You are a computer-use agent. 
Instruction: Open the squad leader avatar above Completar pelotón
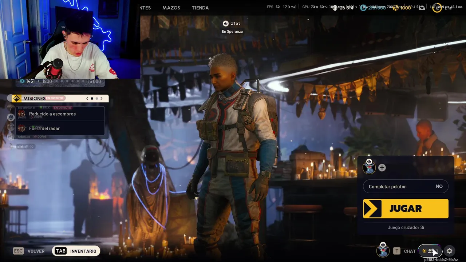click(x=369, y=167)
